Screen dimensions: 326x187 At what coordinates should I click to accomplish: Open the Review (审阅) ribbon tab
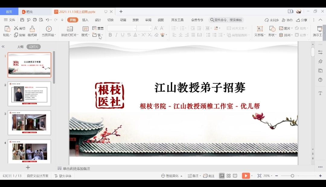tap(148, 20)
